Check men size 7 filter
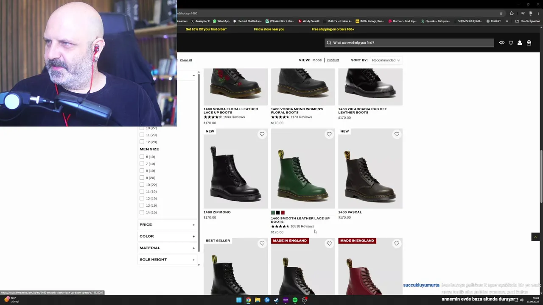543x305 pixels. 142,164
